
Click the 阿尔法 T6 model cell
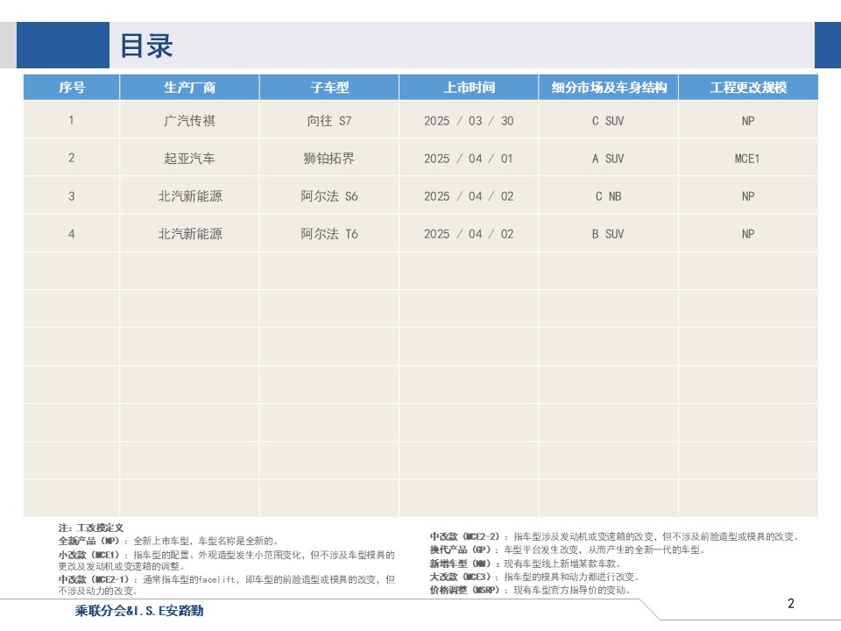coord(329,234)
